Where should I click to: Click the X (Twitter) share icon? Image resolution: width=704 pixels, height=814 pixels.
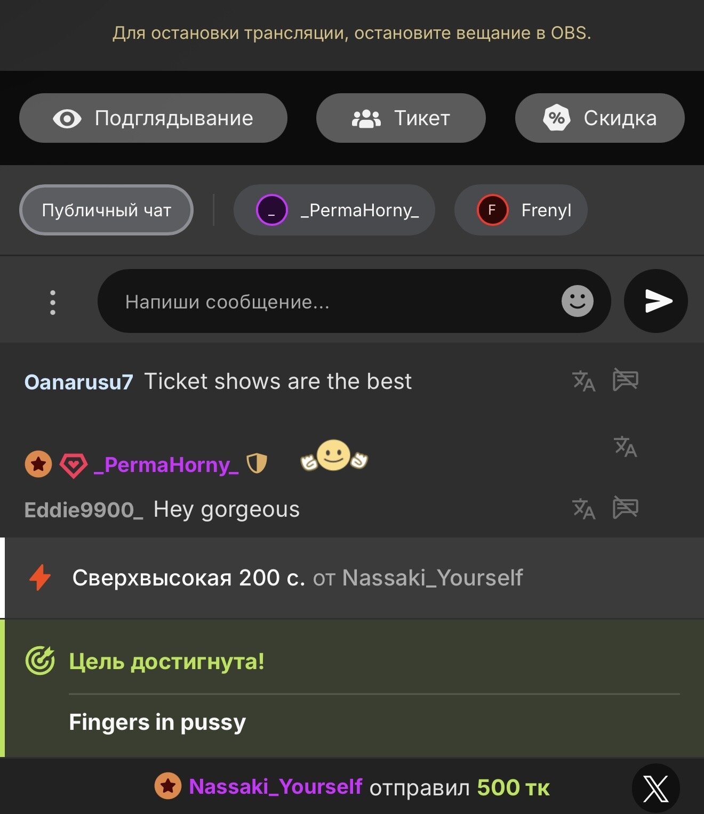655,788
